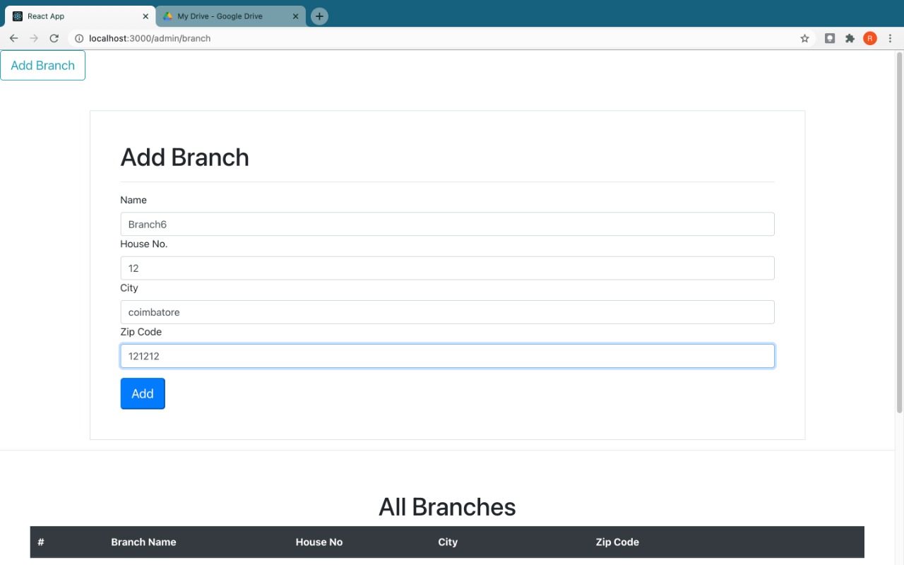Bookmark this page with star icon

pos(804,38)
